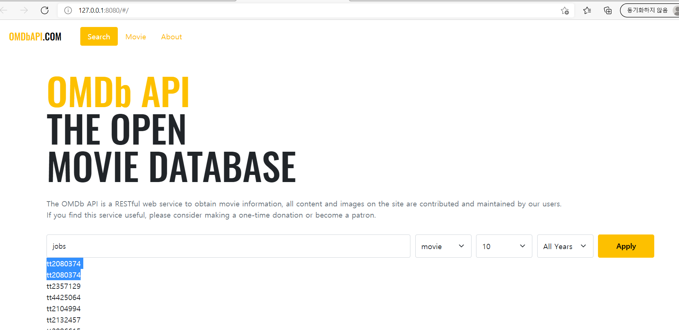Click the browser forward arrow
This screenshot has width=679, height=330.
coord(24,10)
